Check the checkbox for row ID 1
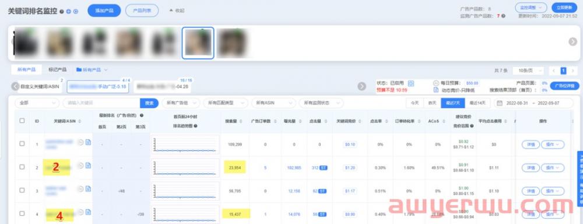The height and width of the screenshot is (224, 583). (x=22, y=143)
